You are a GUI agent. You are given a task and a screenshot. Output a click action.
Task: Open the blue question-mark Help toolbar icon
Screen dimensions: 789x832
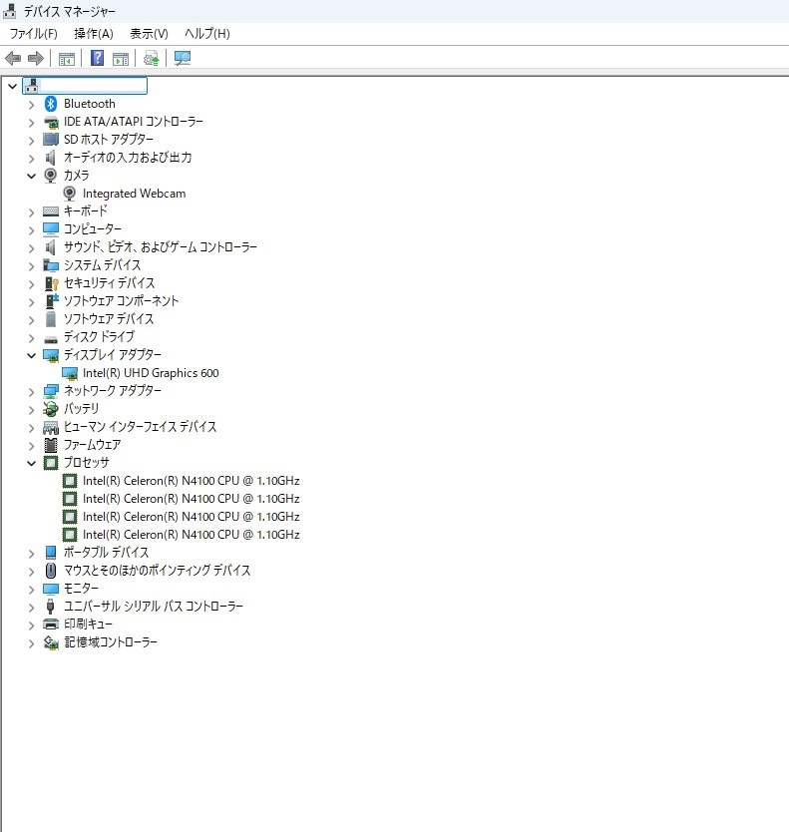pyautogui.click(x=97, y=58)
